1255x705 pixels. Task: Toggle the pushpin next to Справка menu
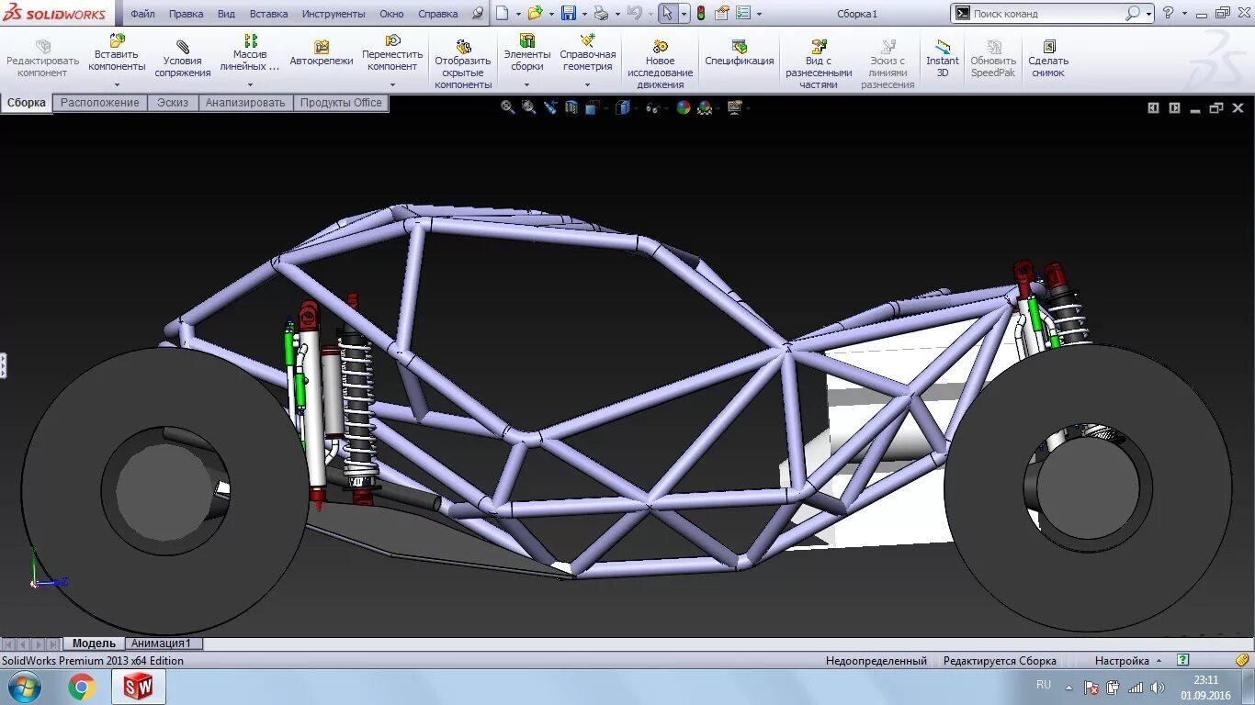click(x=477, y=14)
